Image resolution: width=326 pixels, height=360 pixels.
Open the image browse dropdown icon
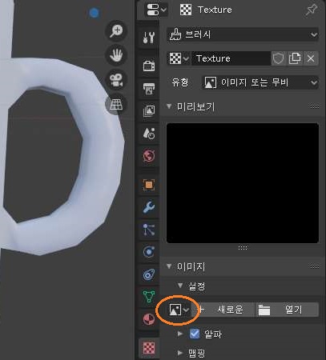point(179,310)
